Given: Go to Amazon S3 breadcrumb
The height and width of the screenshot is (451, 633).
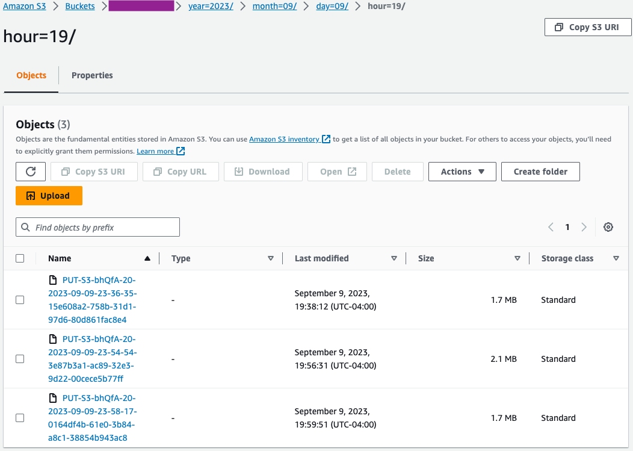Looking at the screenshot, I should [x=24, y=7].
